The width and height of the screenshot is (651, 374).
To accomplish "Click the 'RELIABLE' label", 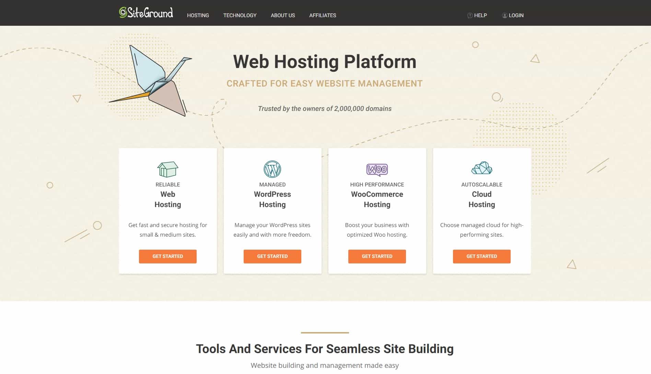I will [x=168, y=184].
